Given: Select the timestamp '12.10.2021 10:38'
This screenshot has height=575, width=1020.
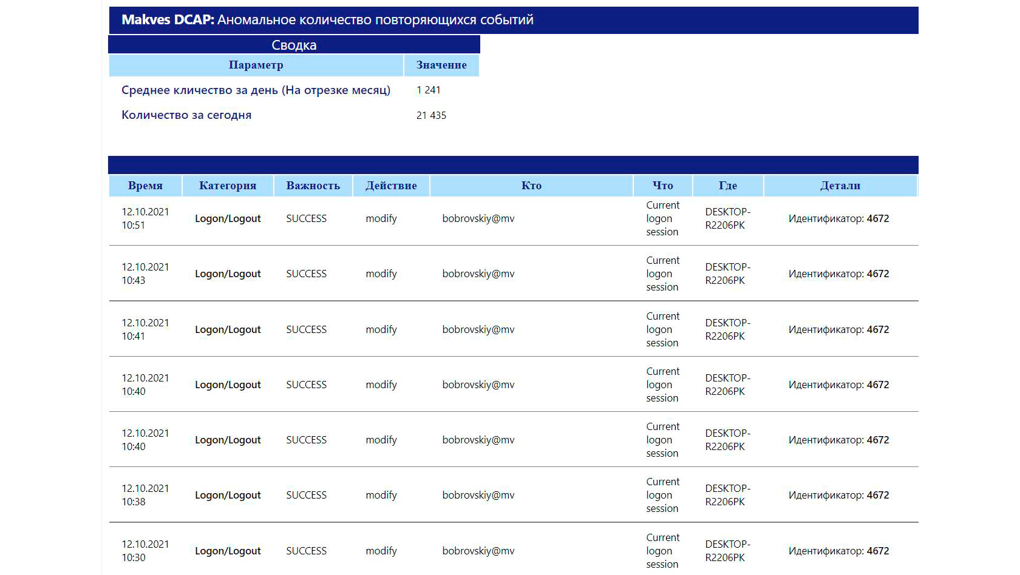Looking at the screenshot, I should coord(145,495).
